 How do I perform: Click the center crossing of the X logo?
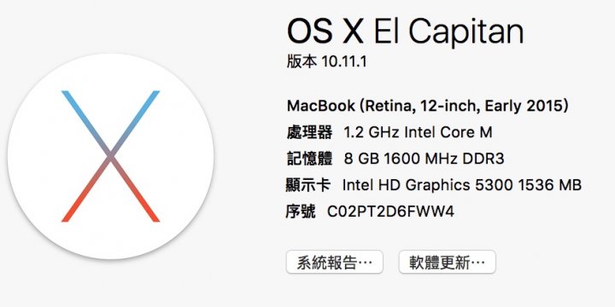[110, 156]
